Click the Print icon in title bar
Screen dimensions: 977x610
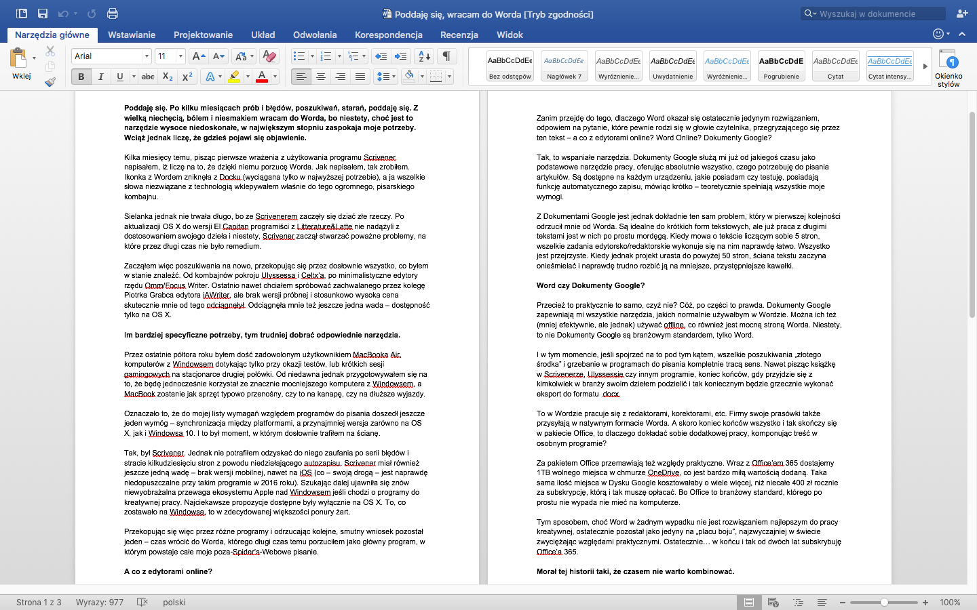pyautogui.click(x=113, y=14)
